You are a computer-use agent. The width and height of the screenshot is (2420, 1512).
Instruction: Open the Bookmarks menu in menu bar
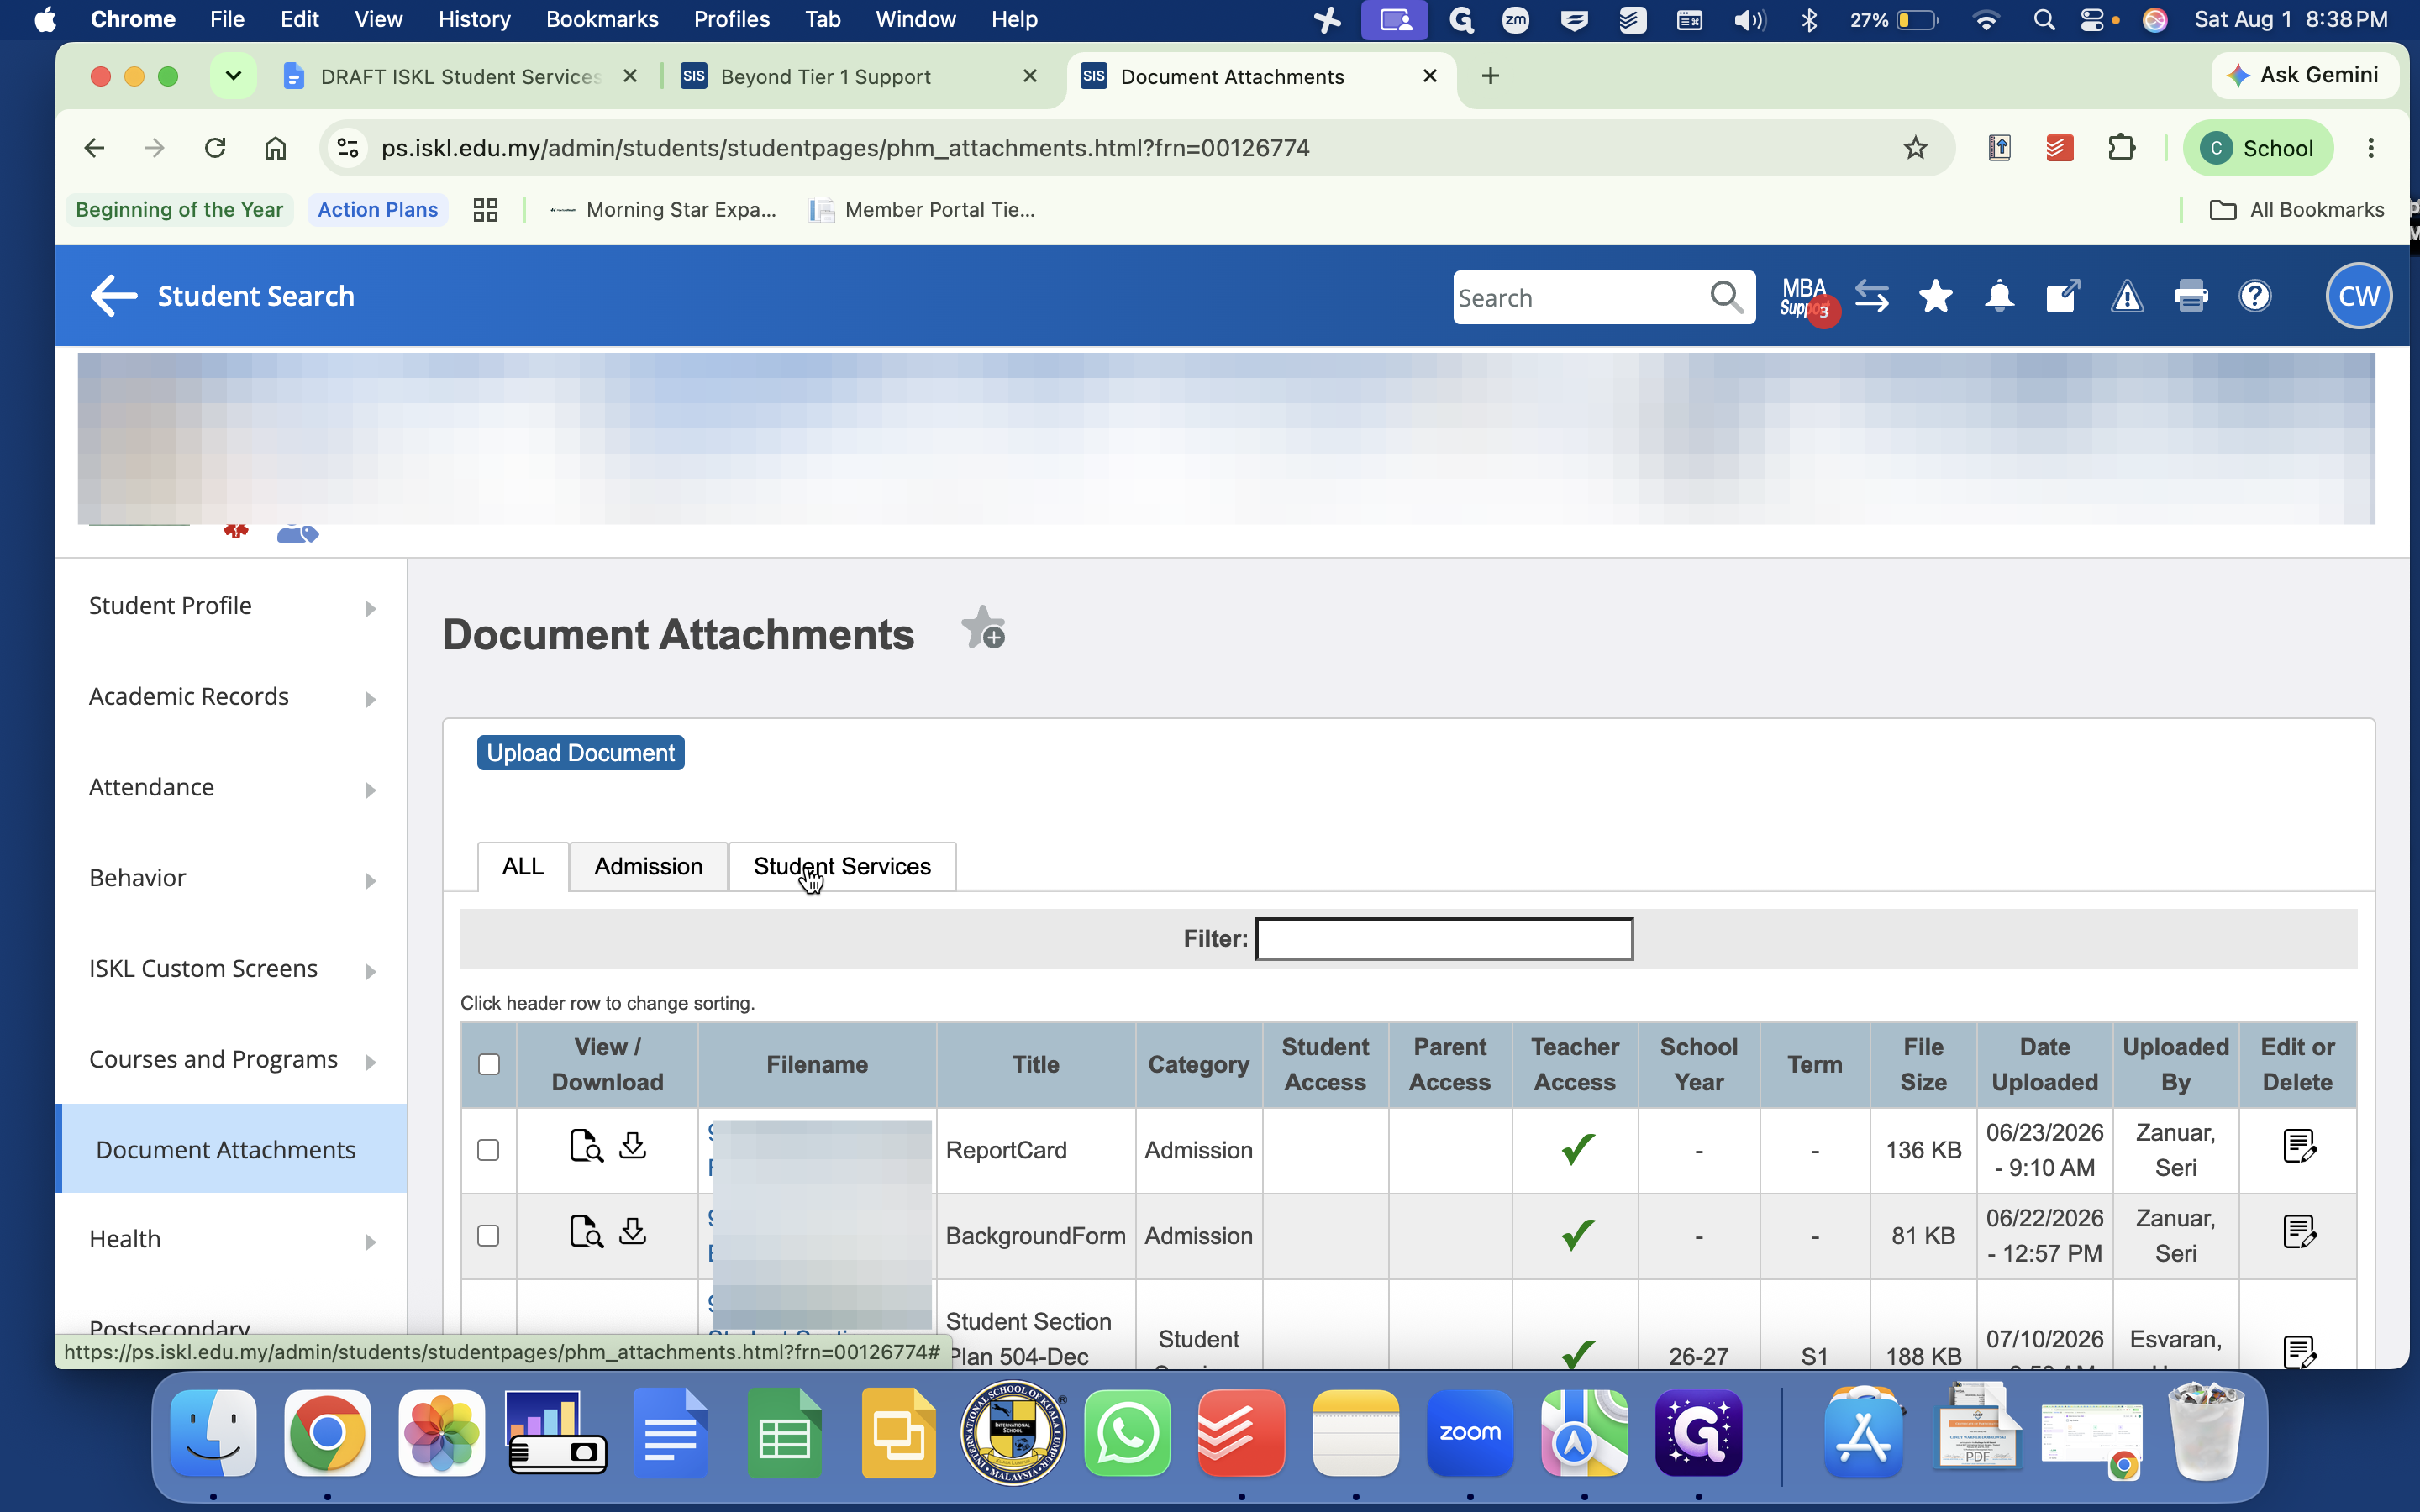coord(601,19)
